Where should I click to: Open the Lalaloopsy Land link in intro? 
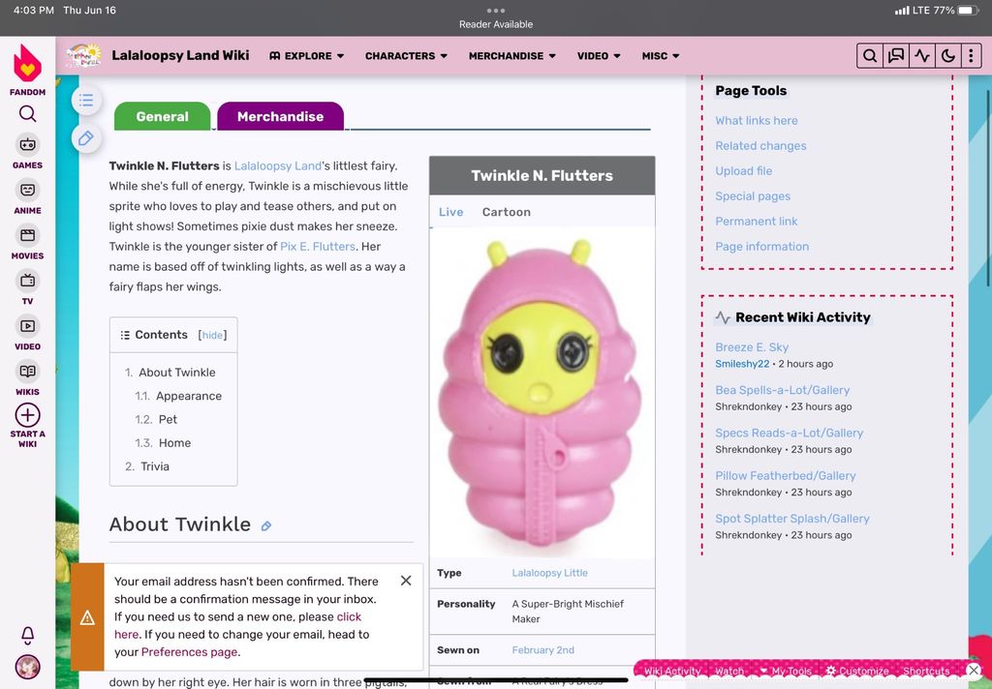278,165
